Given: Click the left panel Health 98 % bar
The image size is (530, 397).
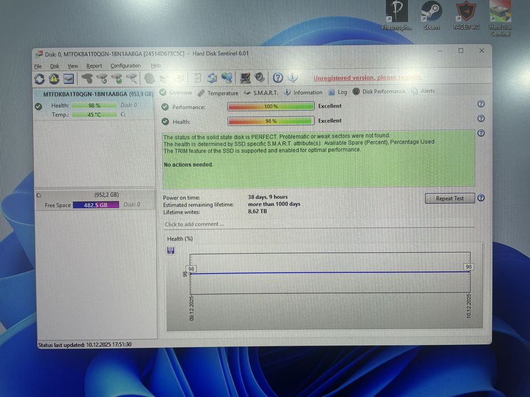Looking at the screenshot, I should pyautogui.click(x=94, y=105).
